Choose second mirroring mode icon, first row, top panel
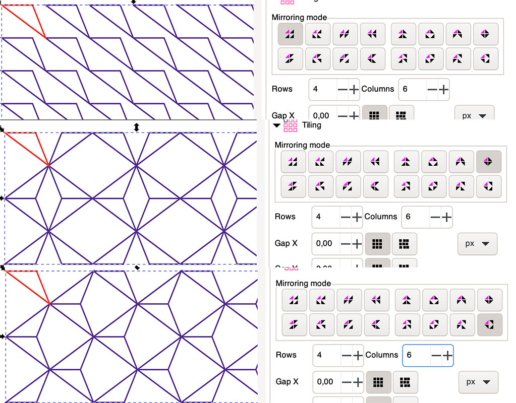This screenshot has width=516, height=403. pos(318,34)
